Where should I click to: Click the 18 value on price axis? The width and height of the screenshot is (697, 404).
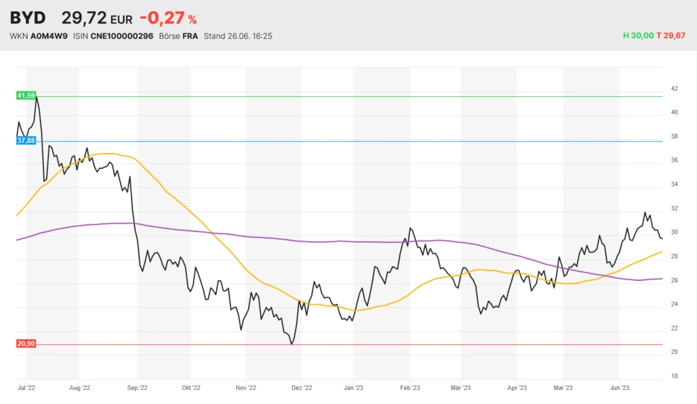click(674, 376)
